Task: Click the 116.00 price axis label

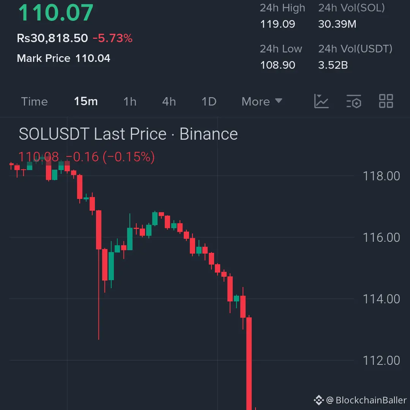Action: click(x=381, y=237)
